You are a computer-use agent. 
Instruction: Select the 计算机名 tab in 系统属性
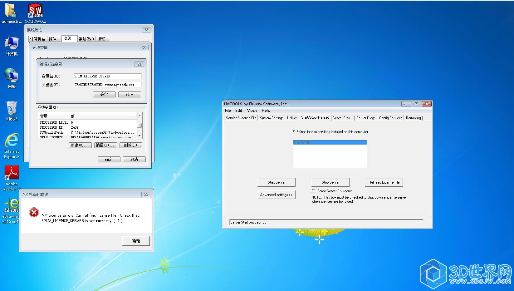click(x=38, y=39)
